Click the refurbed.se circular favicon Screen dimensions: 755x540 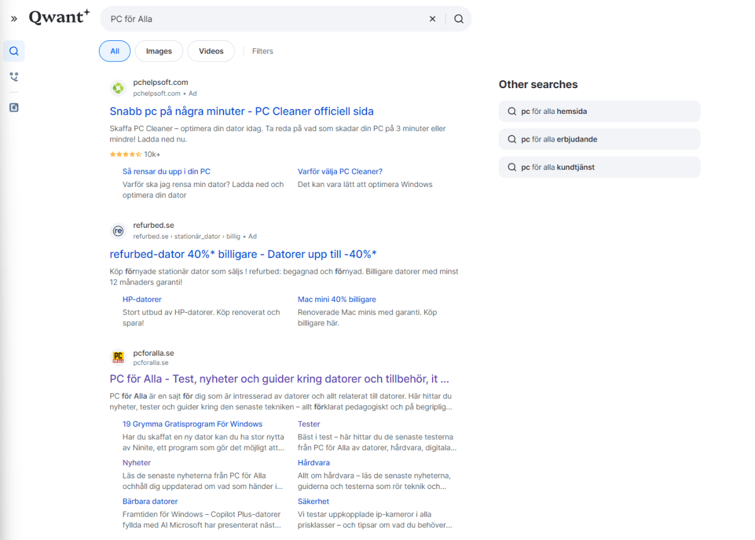click(x=118, y=230)
